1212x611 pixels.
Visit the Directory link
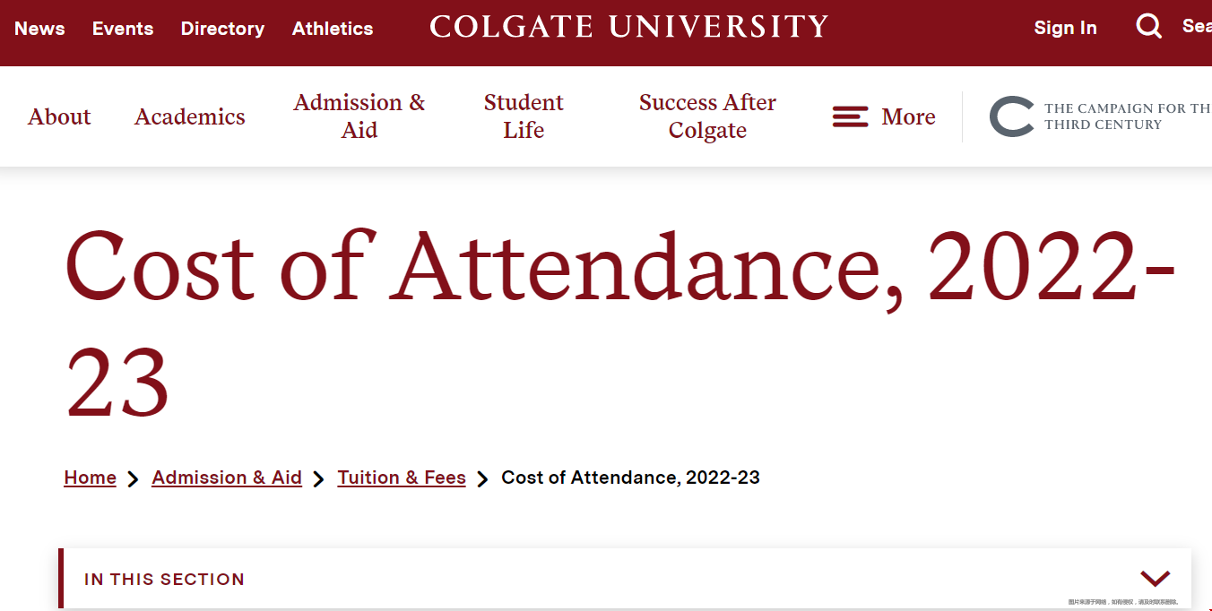tap(222, 29)
